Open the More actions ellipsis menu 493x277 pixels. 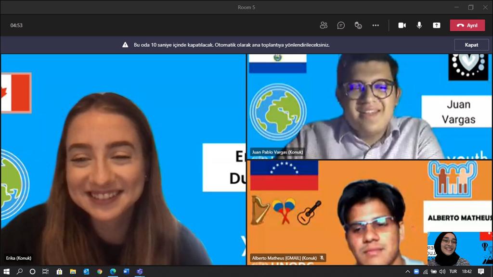376,25
